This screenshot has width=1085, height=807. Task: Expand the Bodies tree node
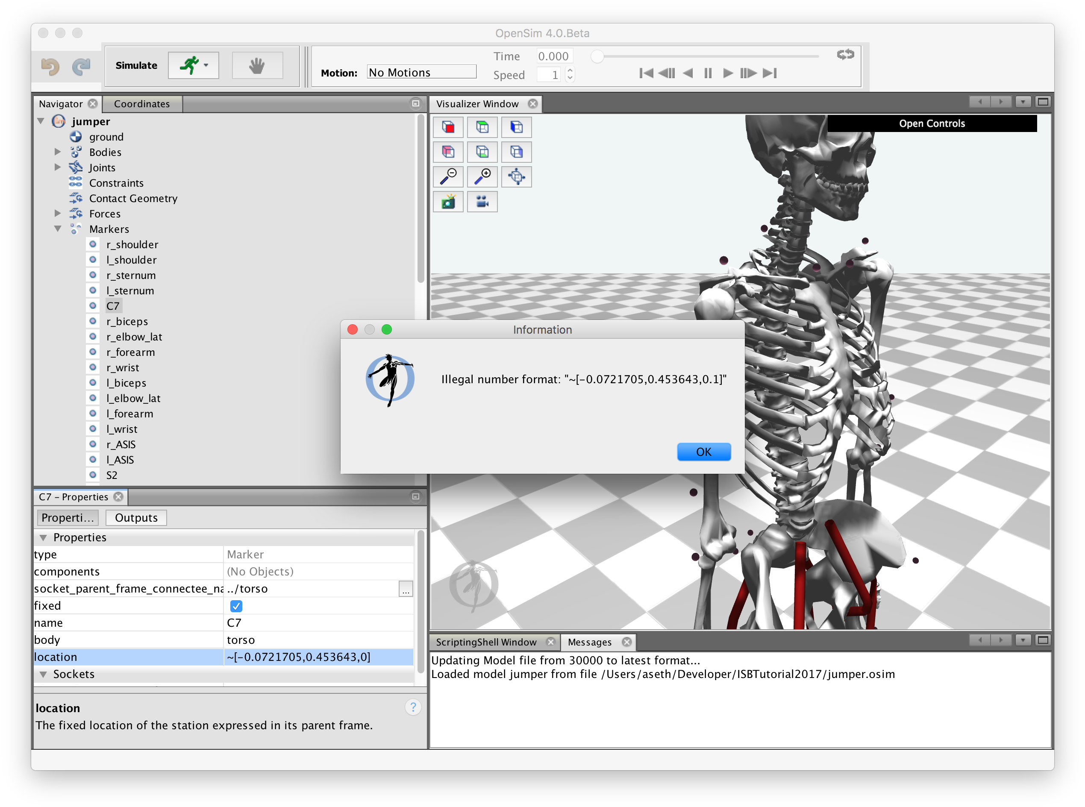[58, 152]
